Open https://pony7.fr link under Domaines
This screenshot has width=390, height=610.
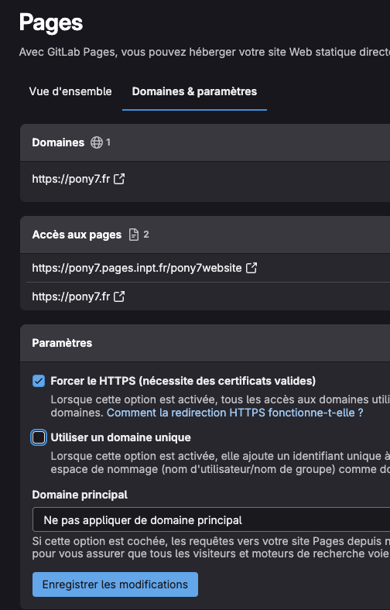pos(70,179)
